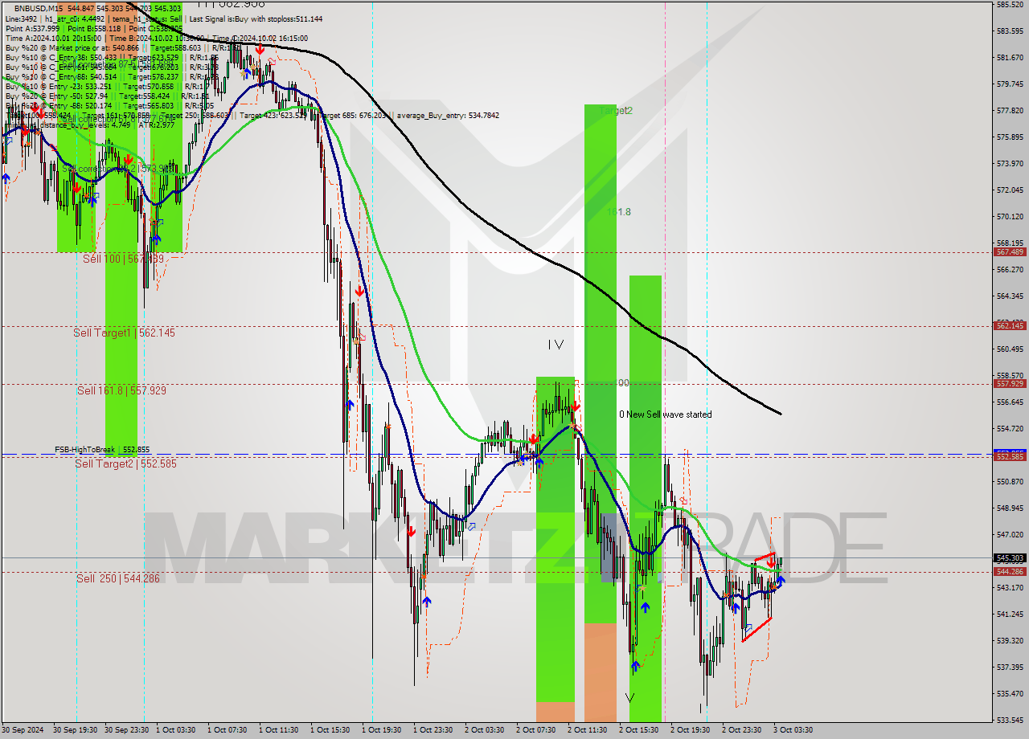Click 568.195 on the price scale
The image size is (1029, 739).
[1010, 243]
